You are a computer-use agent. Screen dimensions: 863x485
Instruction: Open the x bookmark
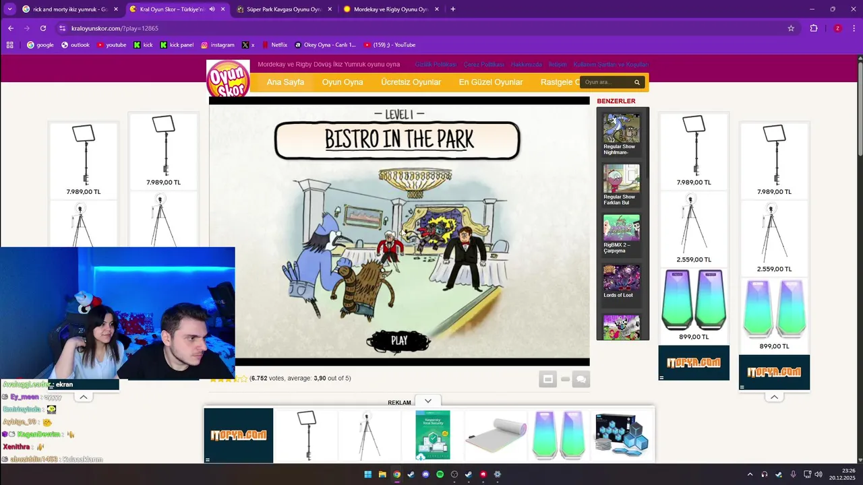(248, 45)
